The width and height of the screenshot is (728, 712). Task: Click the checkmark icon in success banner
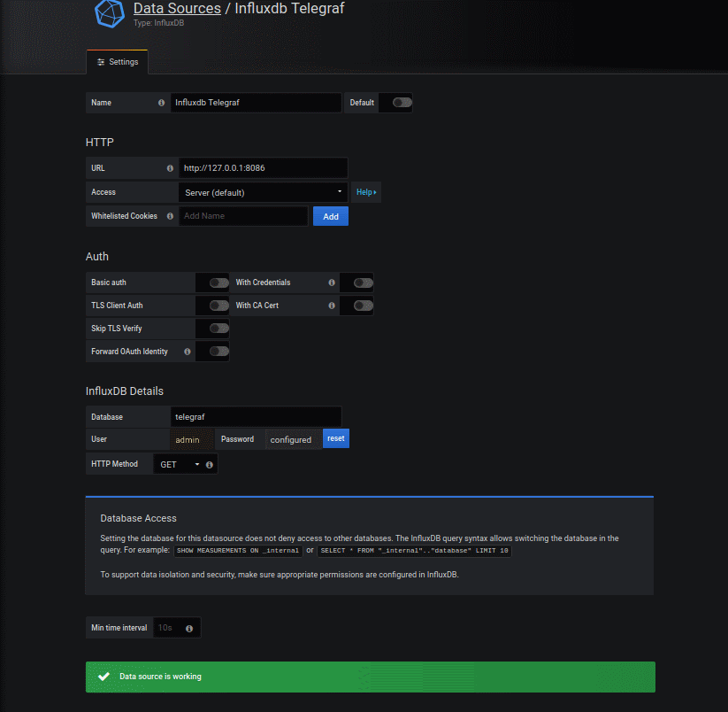pyautogui.click(x=104, y=677)
